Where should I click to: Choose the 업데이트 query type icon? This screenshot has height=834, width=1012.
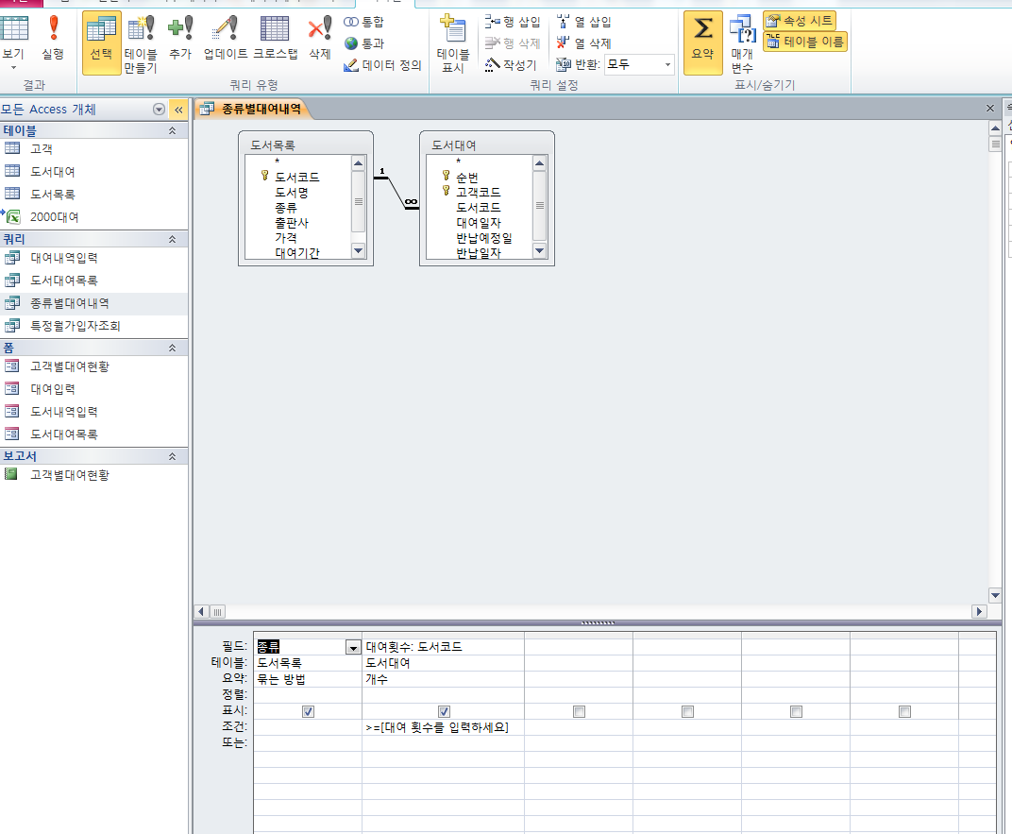coord(226,40)
